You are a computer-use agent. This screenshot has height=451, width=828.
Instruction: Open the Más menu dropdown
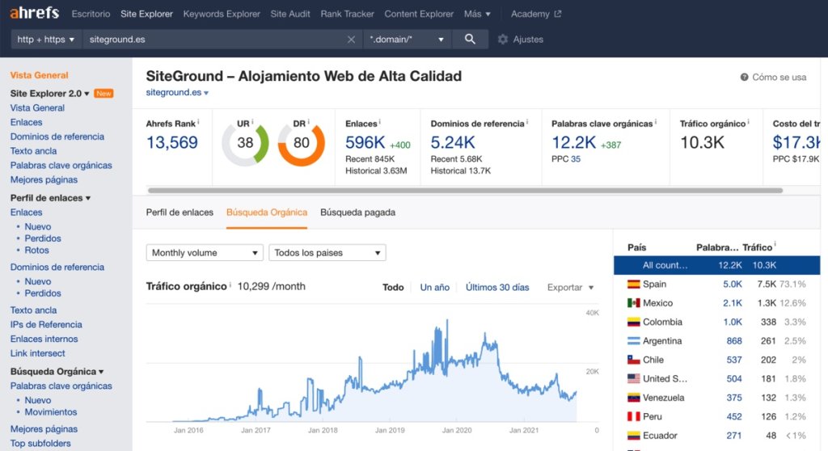click(x=477, y=15)
